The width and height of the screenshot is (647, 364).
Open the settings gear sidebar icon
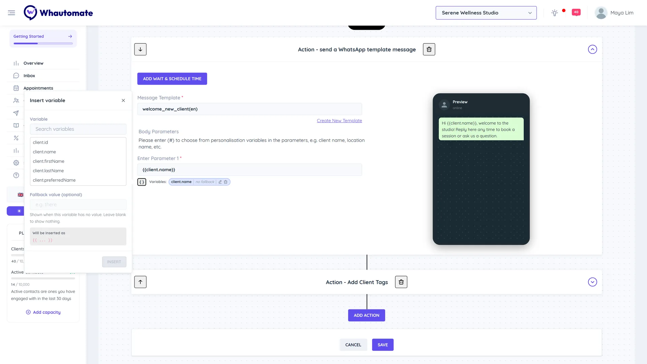click(16, 163)
